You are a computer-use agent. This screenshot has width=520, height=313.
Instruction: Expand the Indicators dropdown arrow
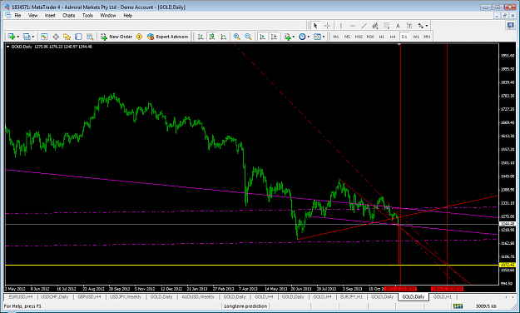point(294,37)
